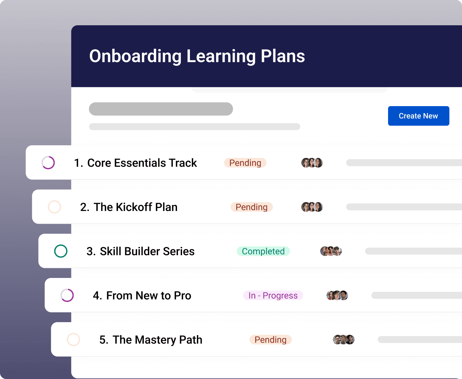The height and width of the screenshot is (379, 462).
Task: Open Core Essentials Track assignee avatars
Action: [312, 163]
